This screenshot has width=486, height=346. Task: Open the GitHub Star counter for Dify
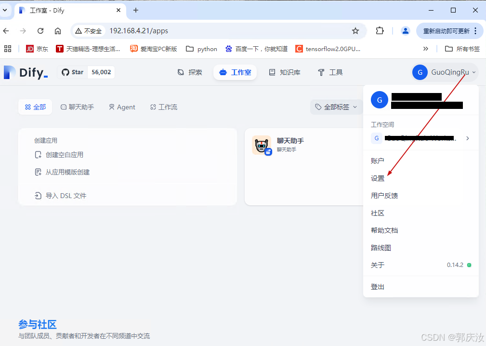pyautogui.click(x=86, y=72)
